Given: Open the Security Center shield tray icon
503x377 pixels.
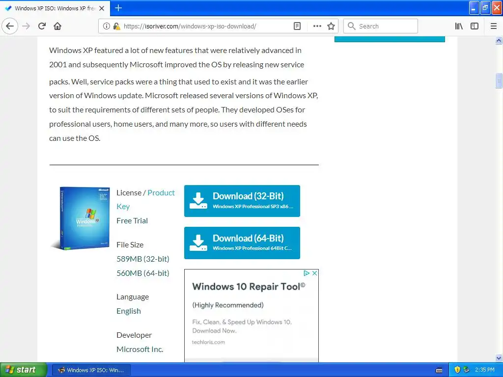Looking at the screenshot, I should click(457, 370).
